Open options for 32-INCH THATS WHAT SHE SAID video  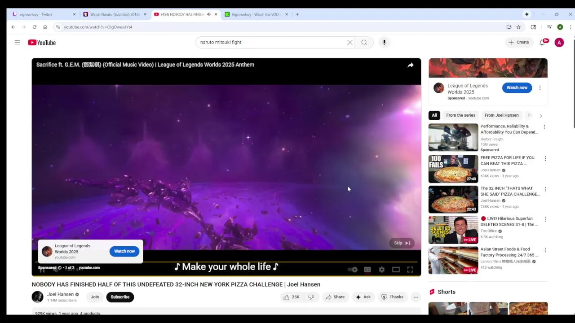point(545,189)
